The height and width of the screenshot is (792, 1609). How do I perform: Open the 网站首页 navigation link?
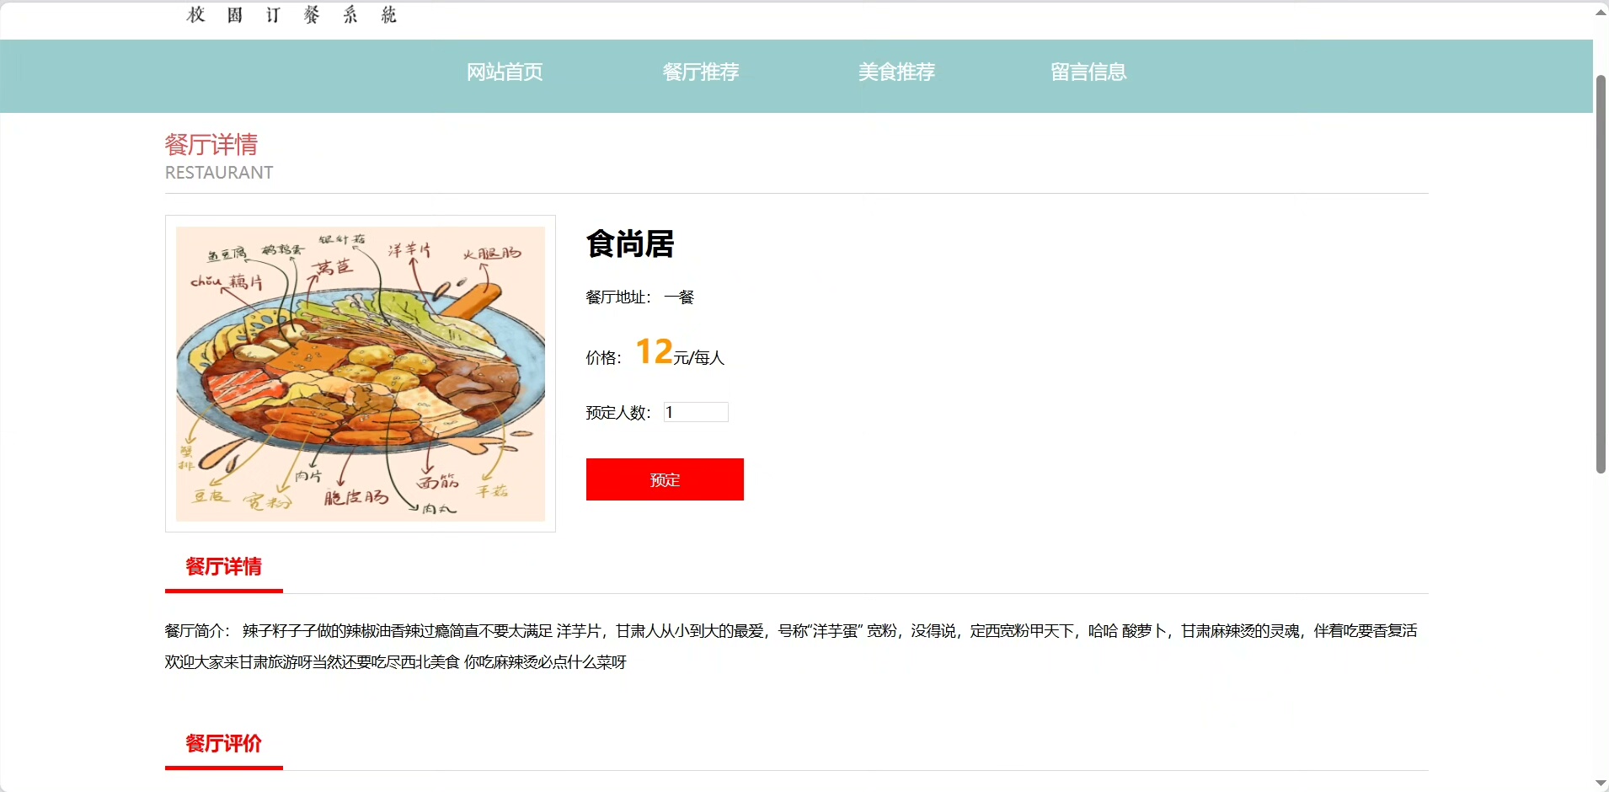[505, 72]
